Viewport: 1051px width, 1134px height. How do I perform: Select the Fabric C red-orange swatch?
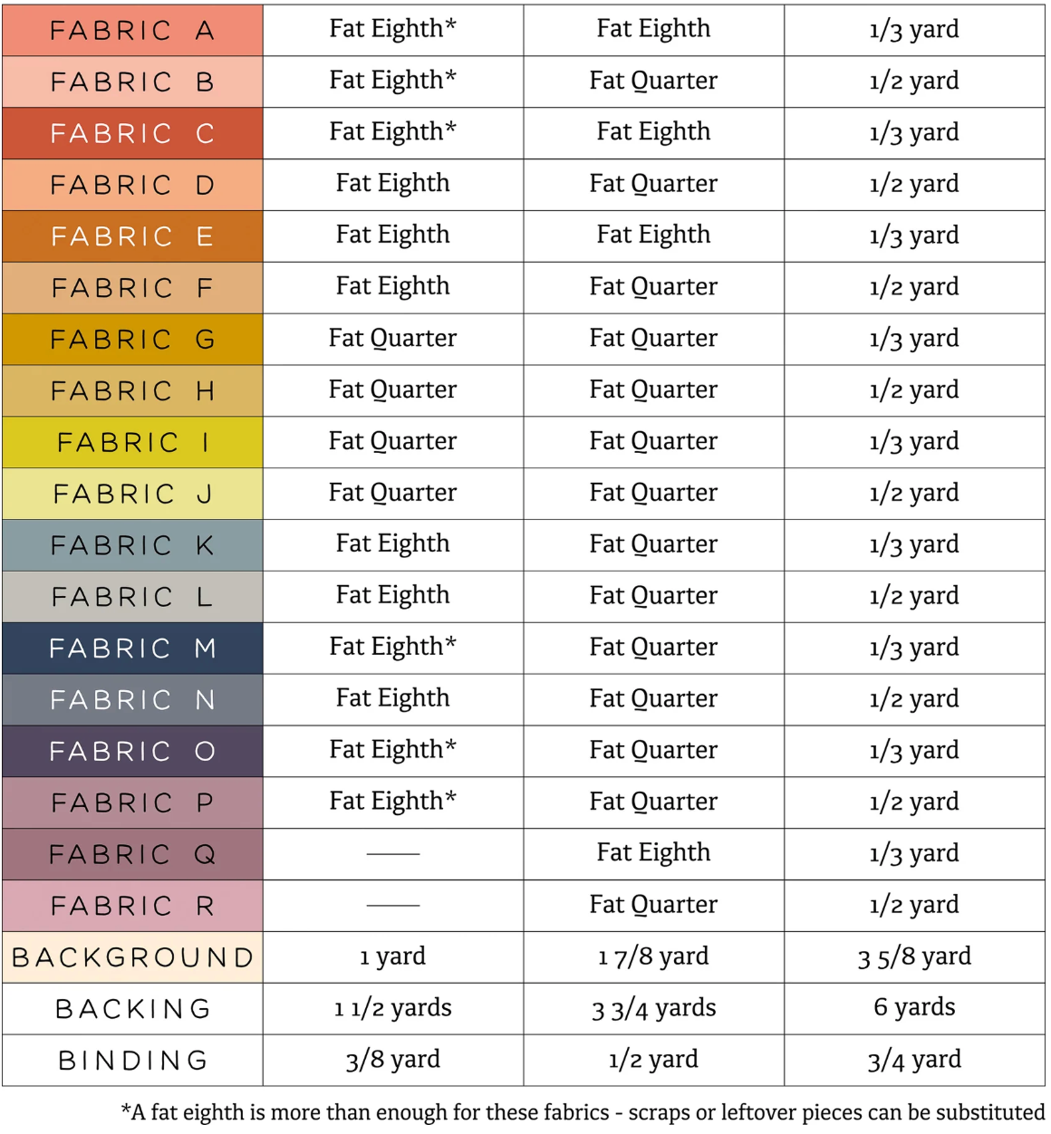(x=132, y=134)
